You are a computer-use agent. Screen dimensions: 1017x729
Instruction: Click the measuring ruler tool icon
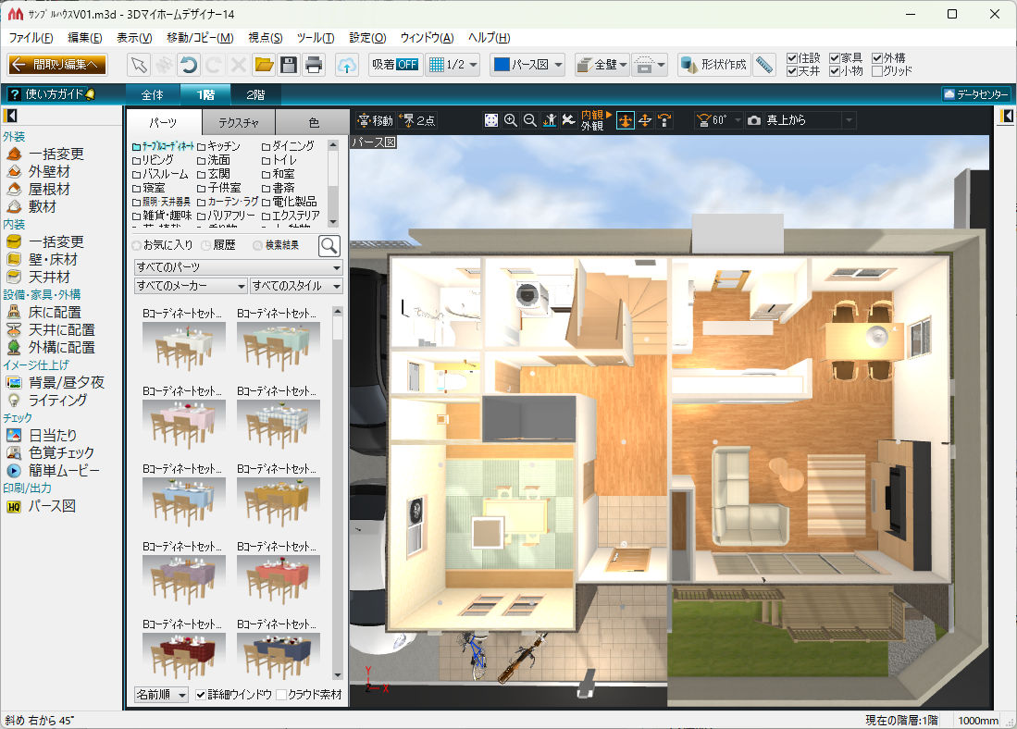[x=763, y=65]
